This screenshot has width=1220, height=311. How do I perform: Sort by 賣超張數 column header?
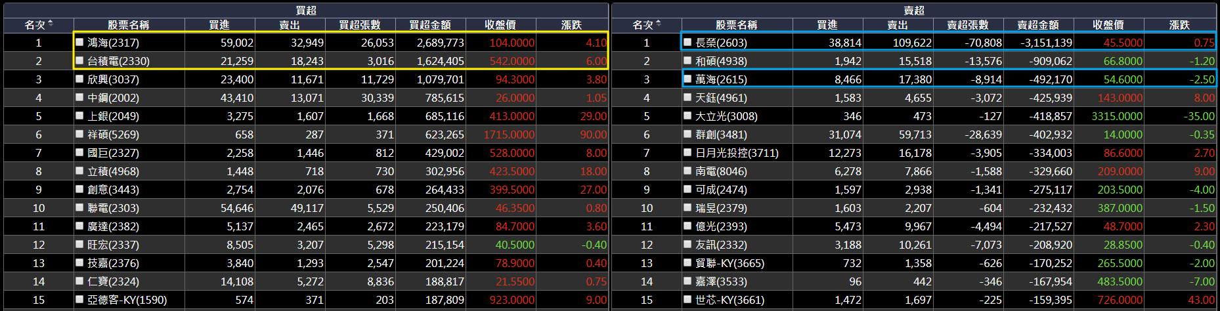click(x=968, y=25)
